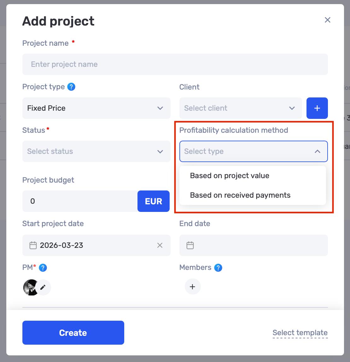Open the Select client dropdown

pos(241,108)
